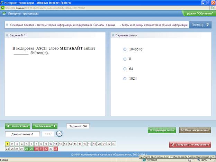Click Заданий: 34 counter
216x162 pixels.
(x=78, y=126)
